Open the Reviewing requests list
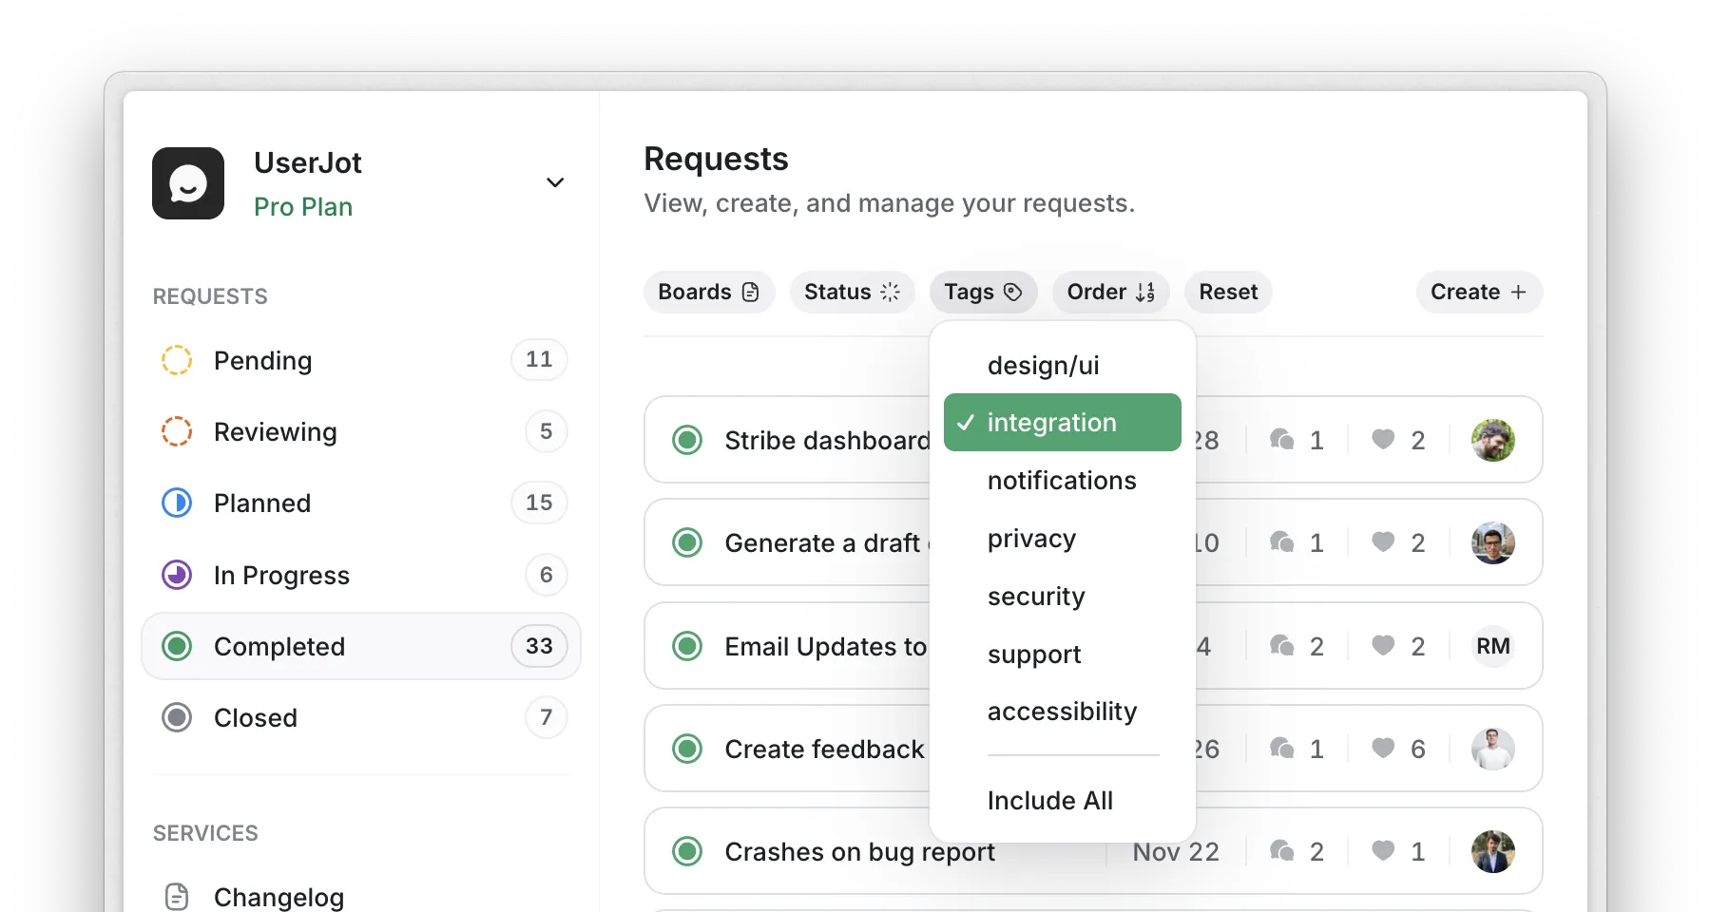This screenshot has height=912, width=1711. click(x=361, y=431)
